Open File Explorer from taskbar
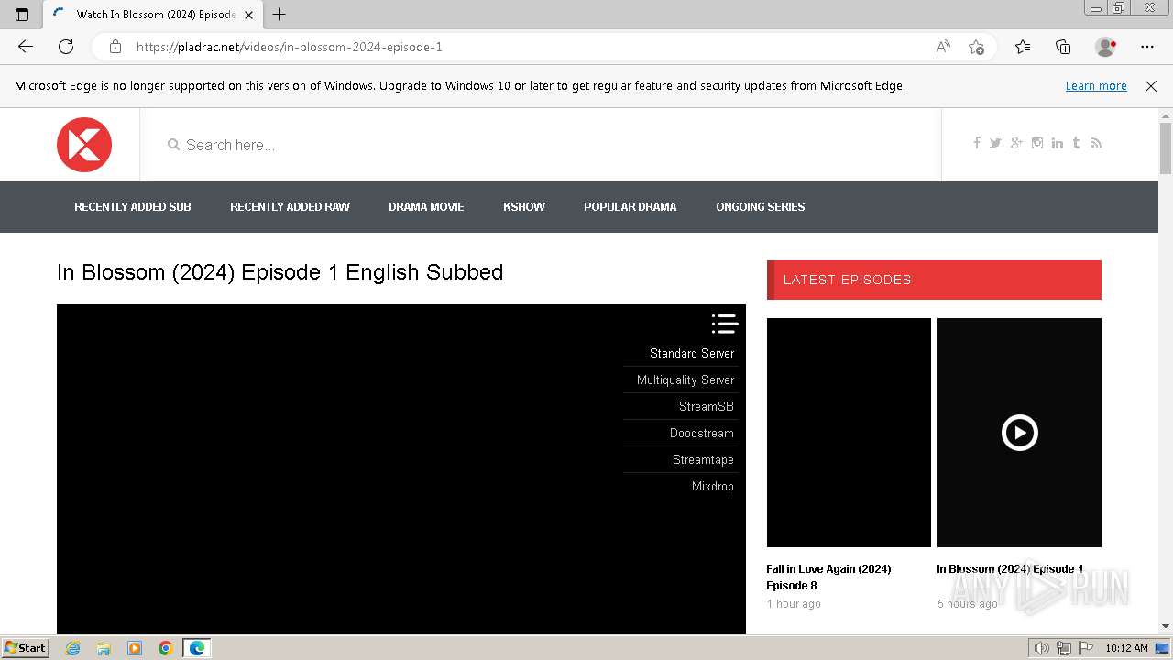Screen dimensions: 1173x660 pyautogui.click(x=104, y=648)
